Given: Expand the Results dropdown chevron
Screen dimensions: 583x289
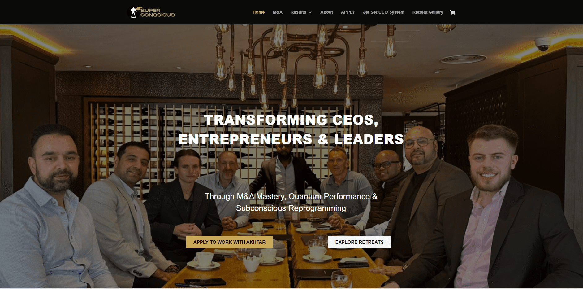Looking at the screenshot, I should (310, 12).
